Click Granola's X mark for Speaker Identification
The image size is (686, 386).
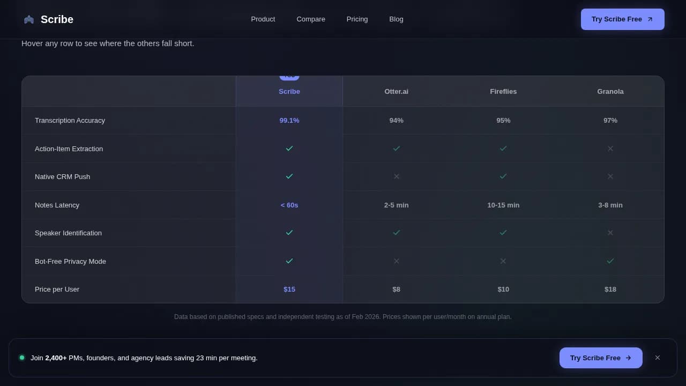(610, 233)
